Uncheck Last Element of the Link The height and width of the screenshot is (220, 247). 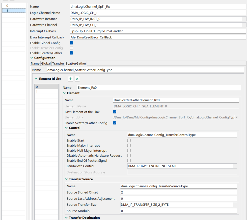click(115, 112)
